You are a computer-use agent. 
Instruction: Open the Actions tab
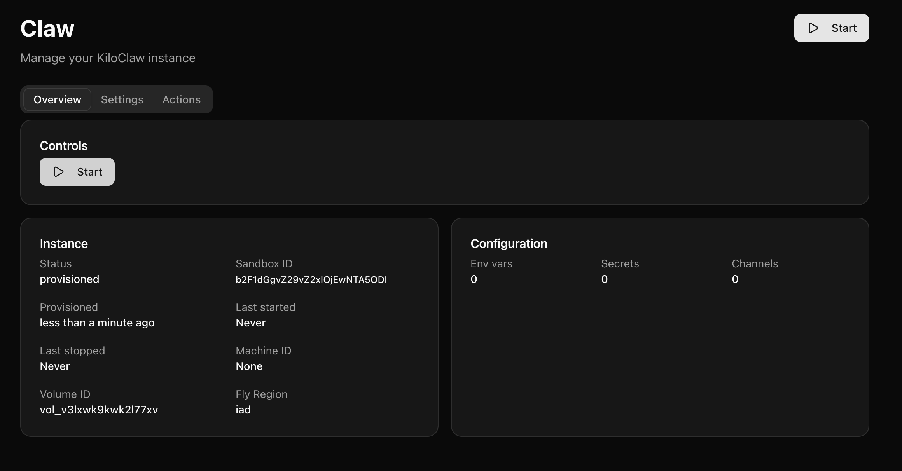(x=181, y=99)
